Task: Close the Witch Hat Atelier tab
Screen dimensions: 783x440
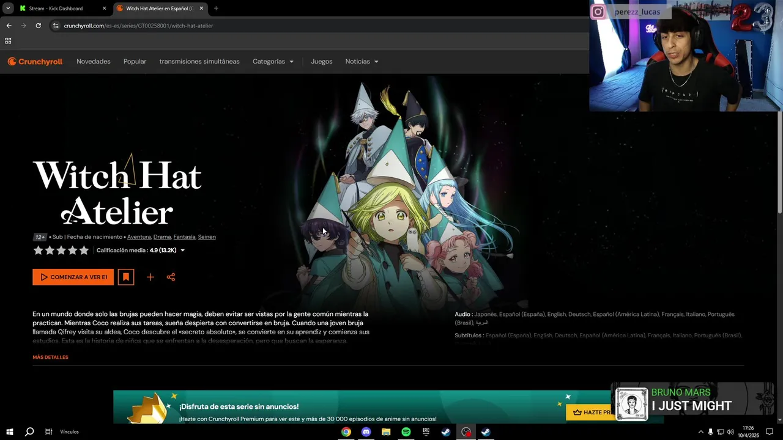Action: [x=201, y=9]
